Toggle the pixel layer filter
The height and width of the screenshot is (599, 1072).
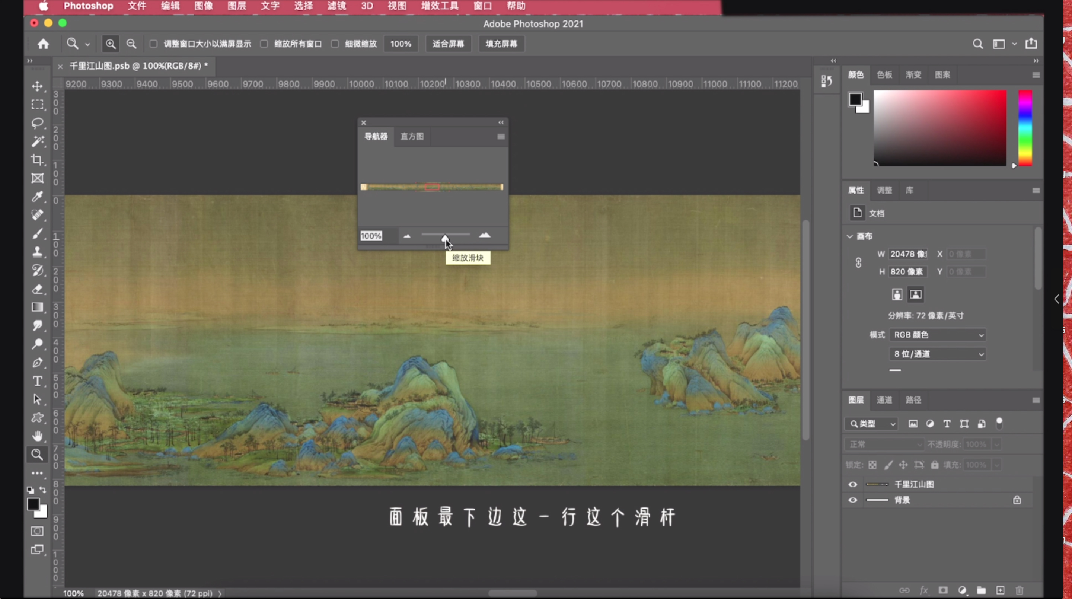point(913,424)
